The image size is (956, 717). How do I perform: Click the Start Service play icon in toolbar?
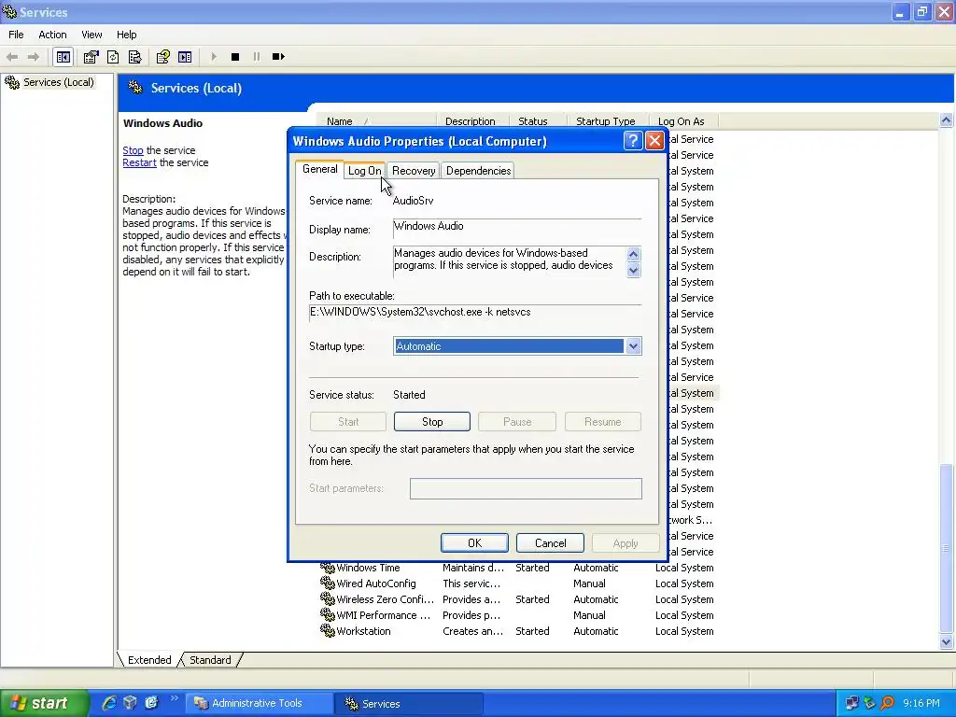214,57
